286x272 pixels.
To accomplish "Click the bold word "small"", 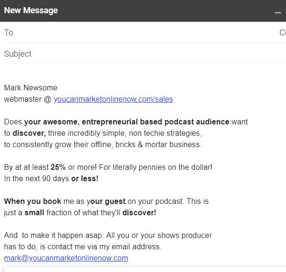I will [34, 213].
